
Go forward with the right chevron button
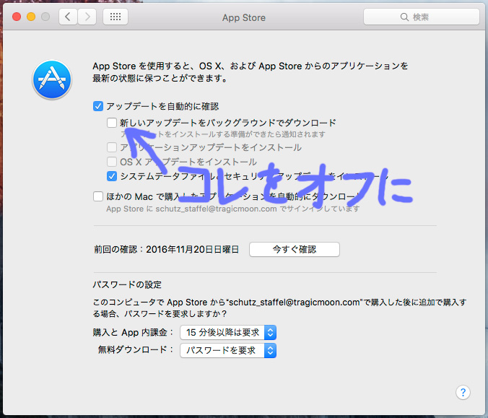point(87,17)
